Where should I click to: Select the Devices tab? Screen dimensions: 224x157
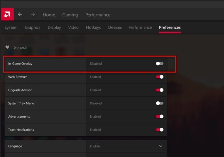[115, 27]
